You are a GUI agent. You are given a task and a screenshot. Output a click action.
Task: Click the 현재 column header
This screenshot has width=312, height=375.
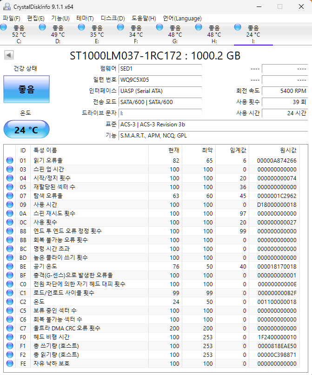[166, 151]
